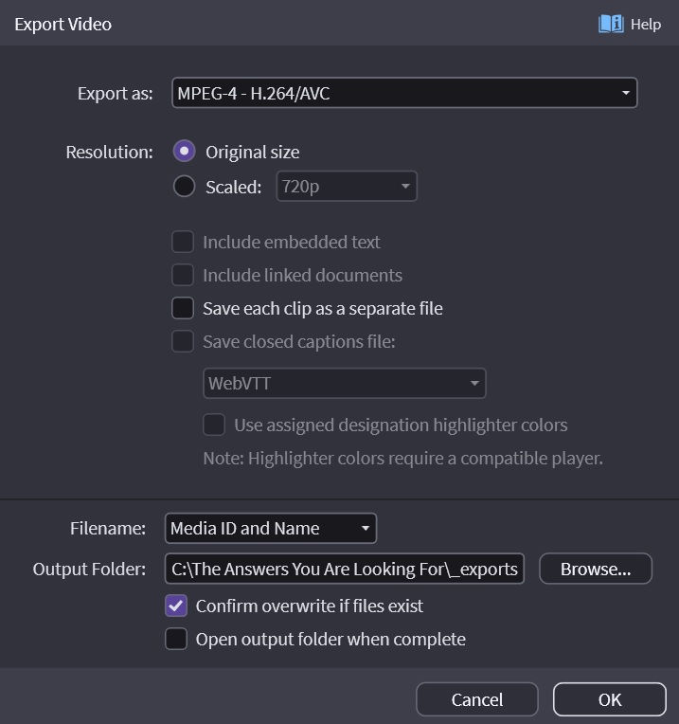The image size is (679, 724).
Task: Confirm export with the OK button
Action: tap(610, 699)
